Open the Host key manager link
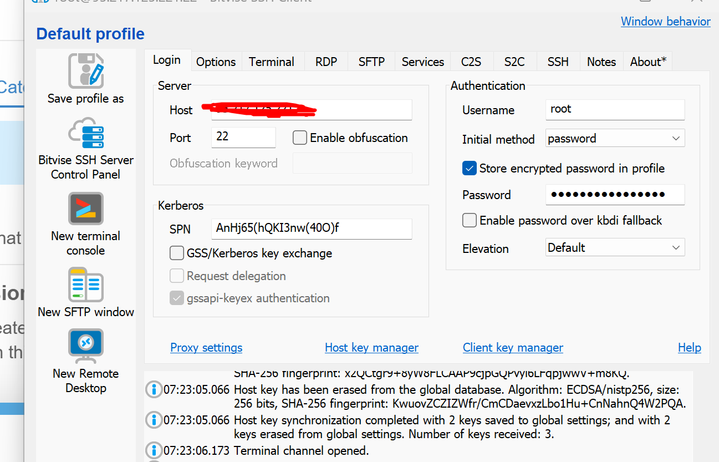Screen dimensions: 719x462 click(x=371, y=348)
